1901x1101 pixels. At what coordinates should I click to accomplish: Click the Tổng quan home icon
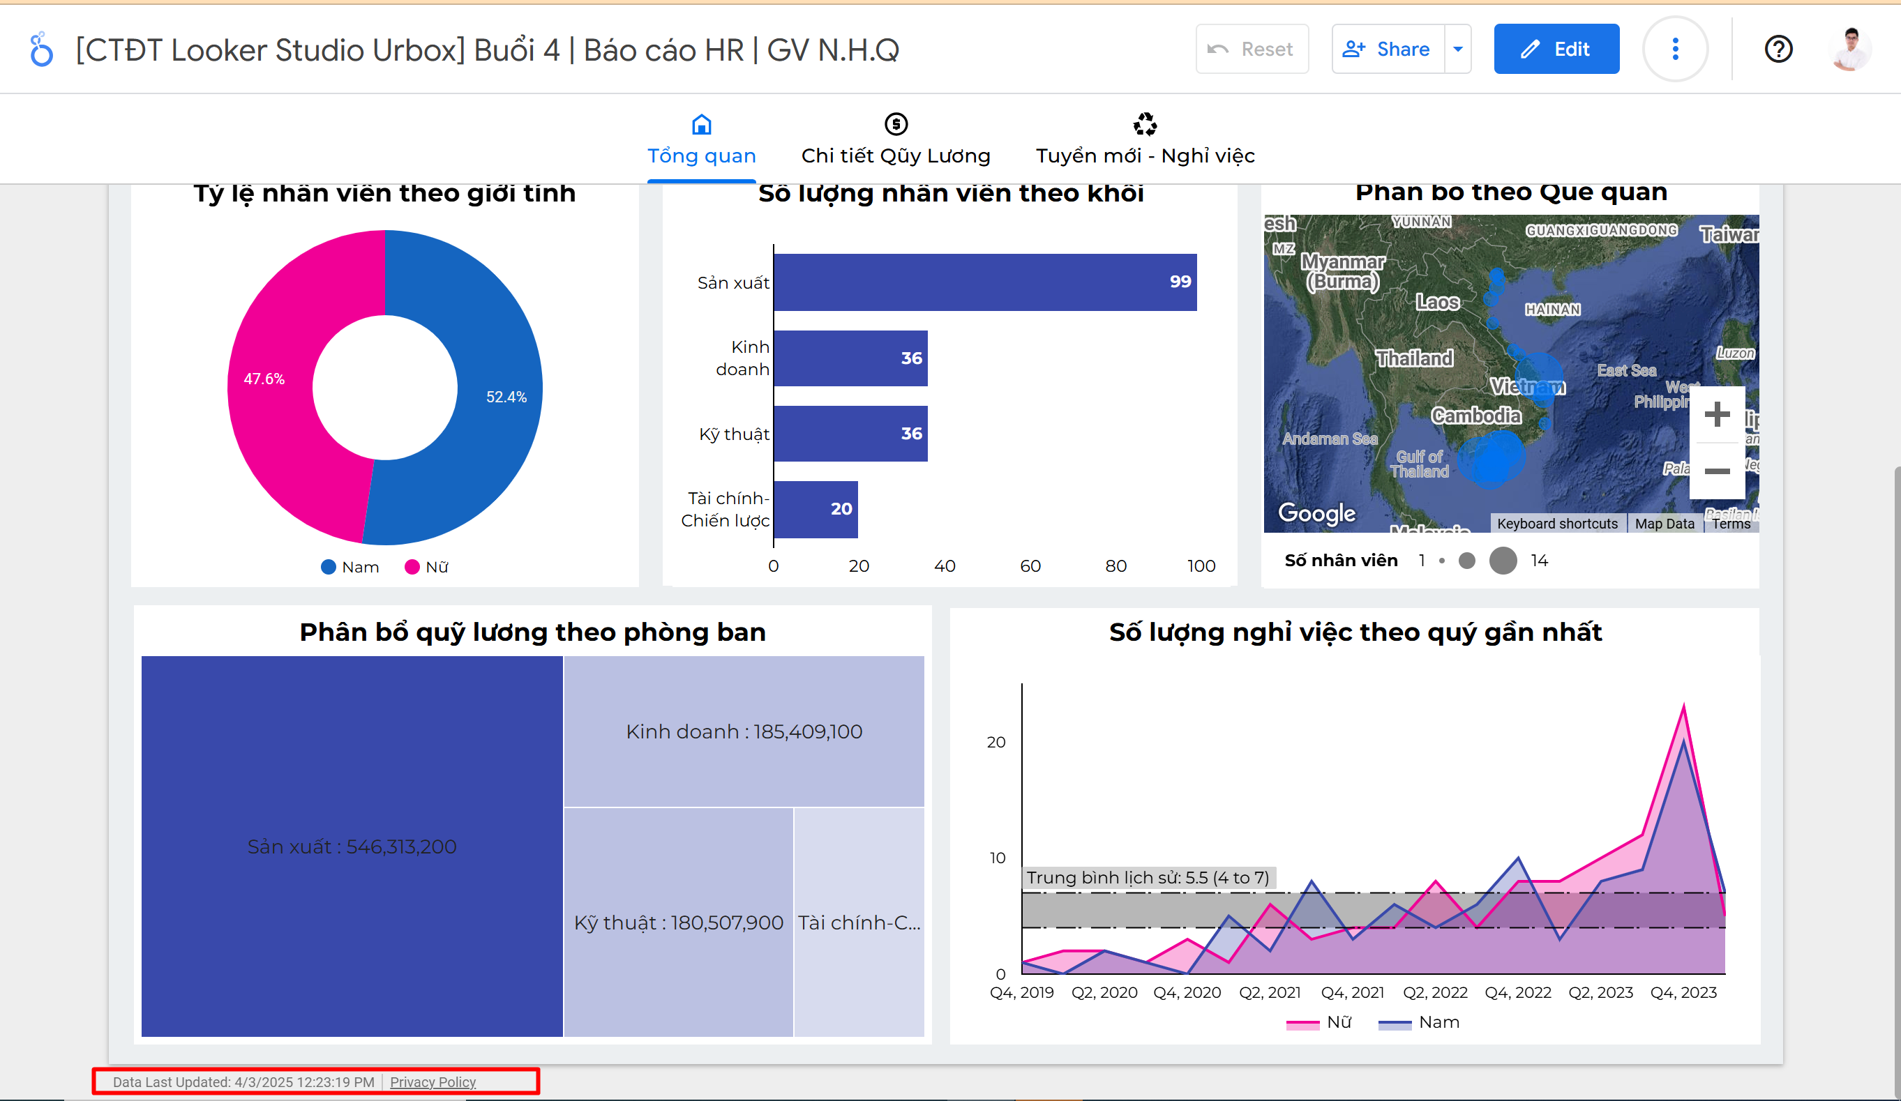click(x=701, y=123)
